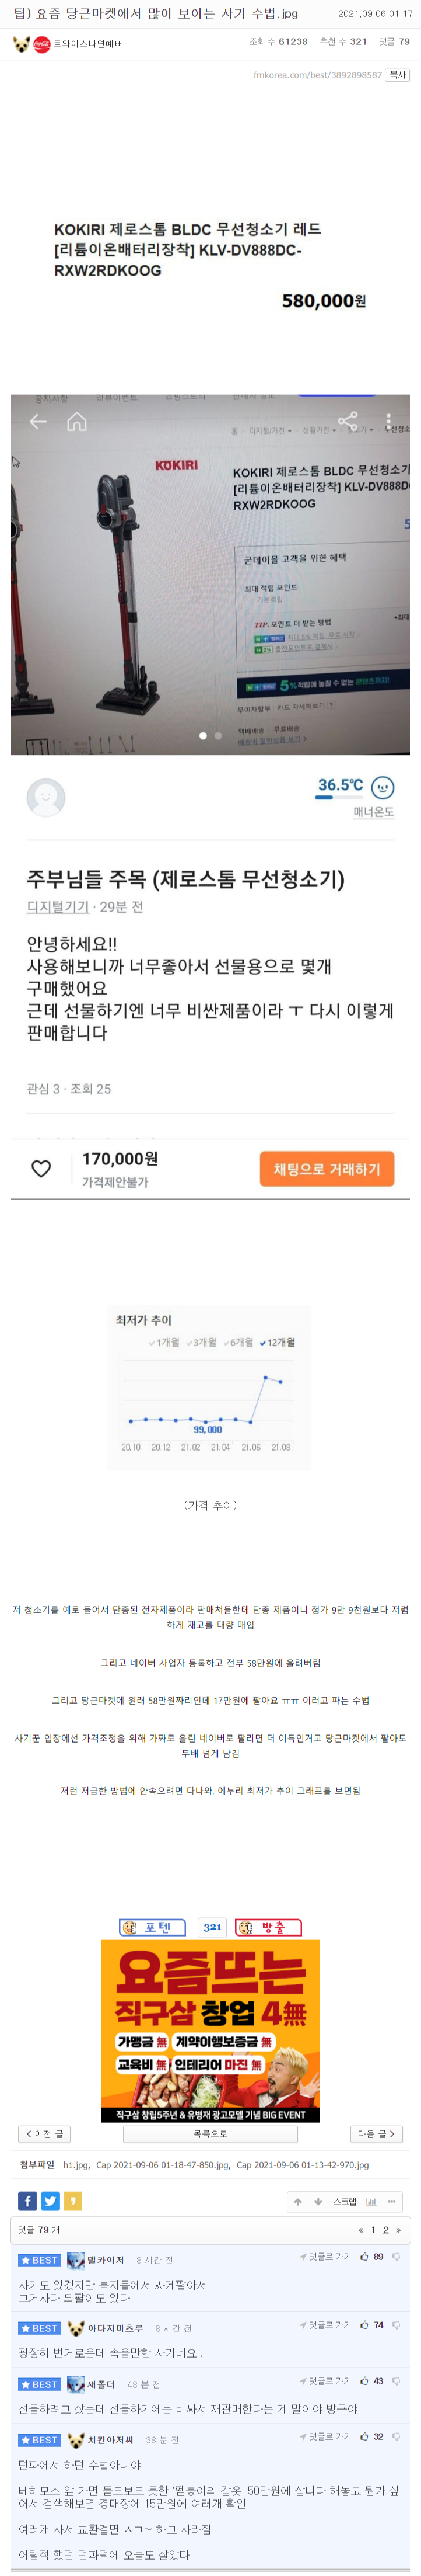Click the down arrow in the post toolbar
Screen dimensions: 421x2576
pos(318,2201)
